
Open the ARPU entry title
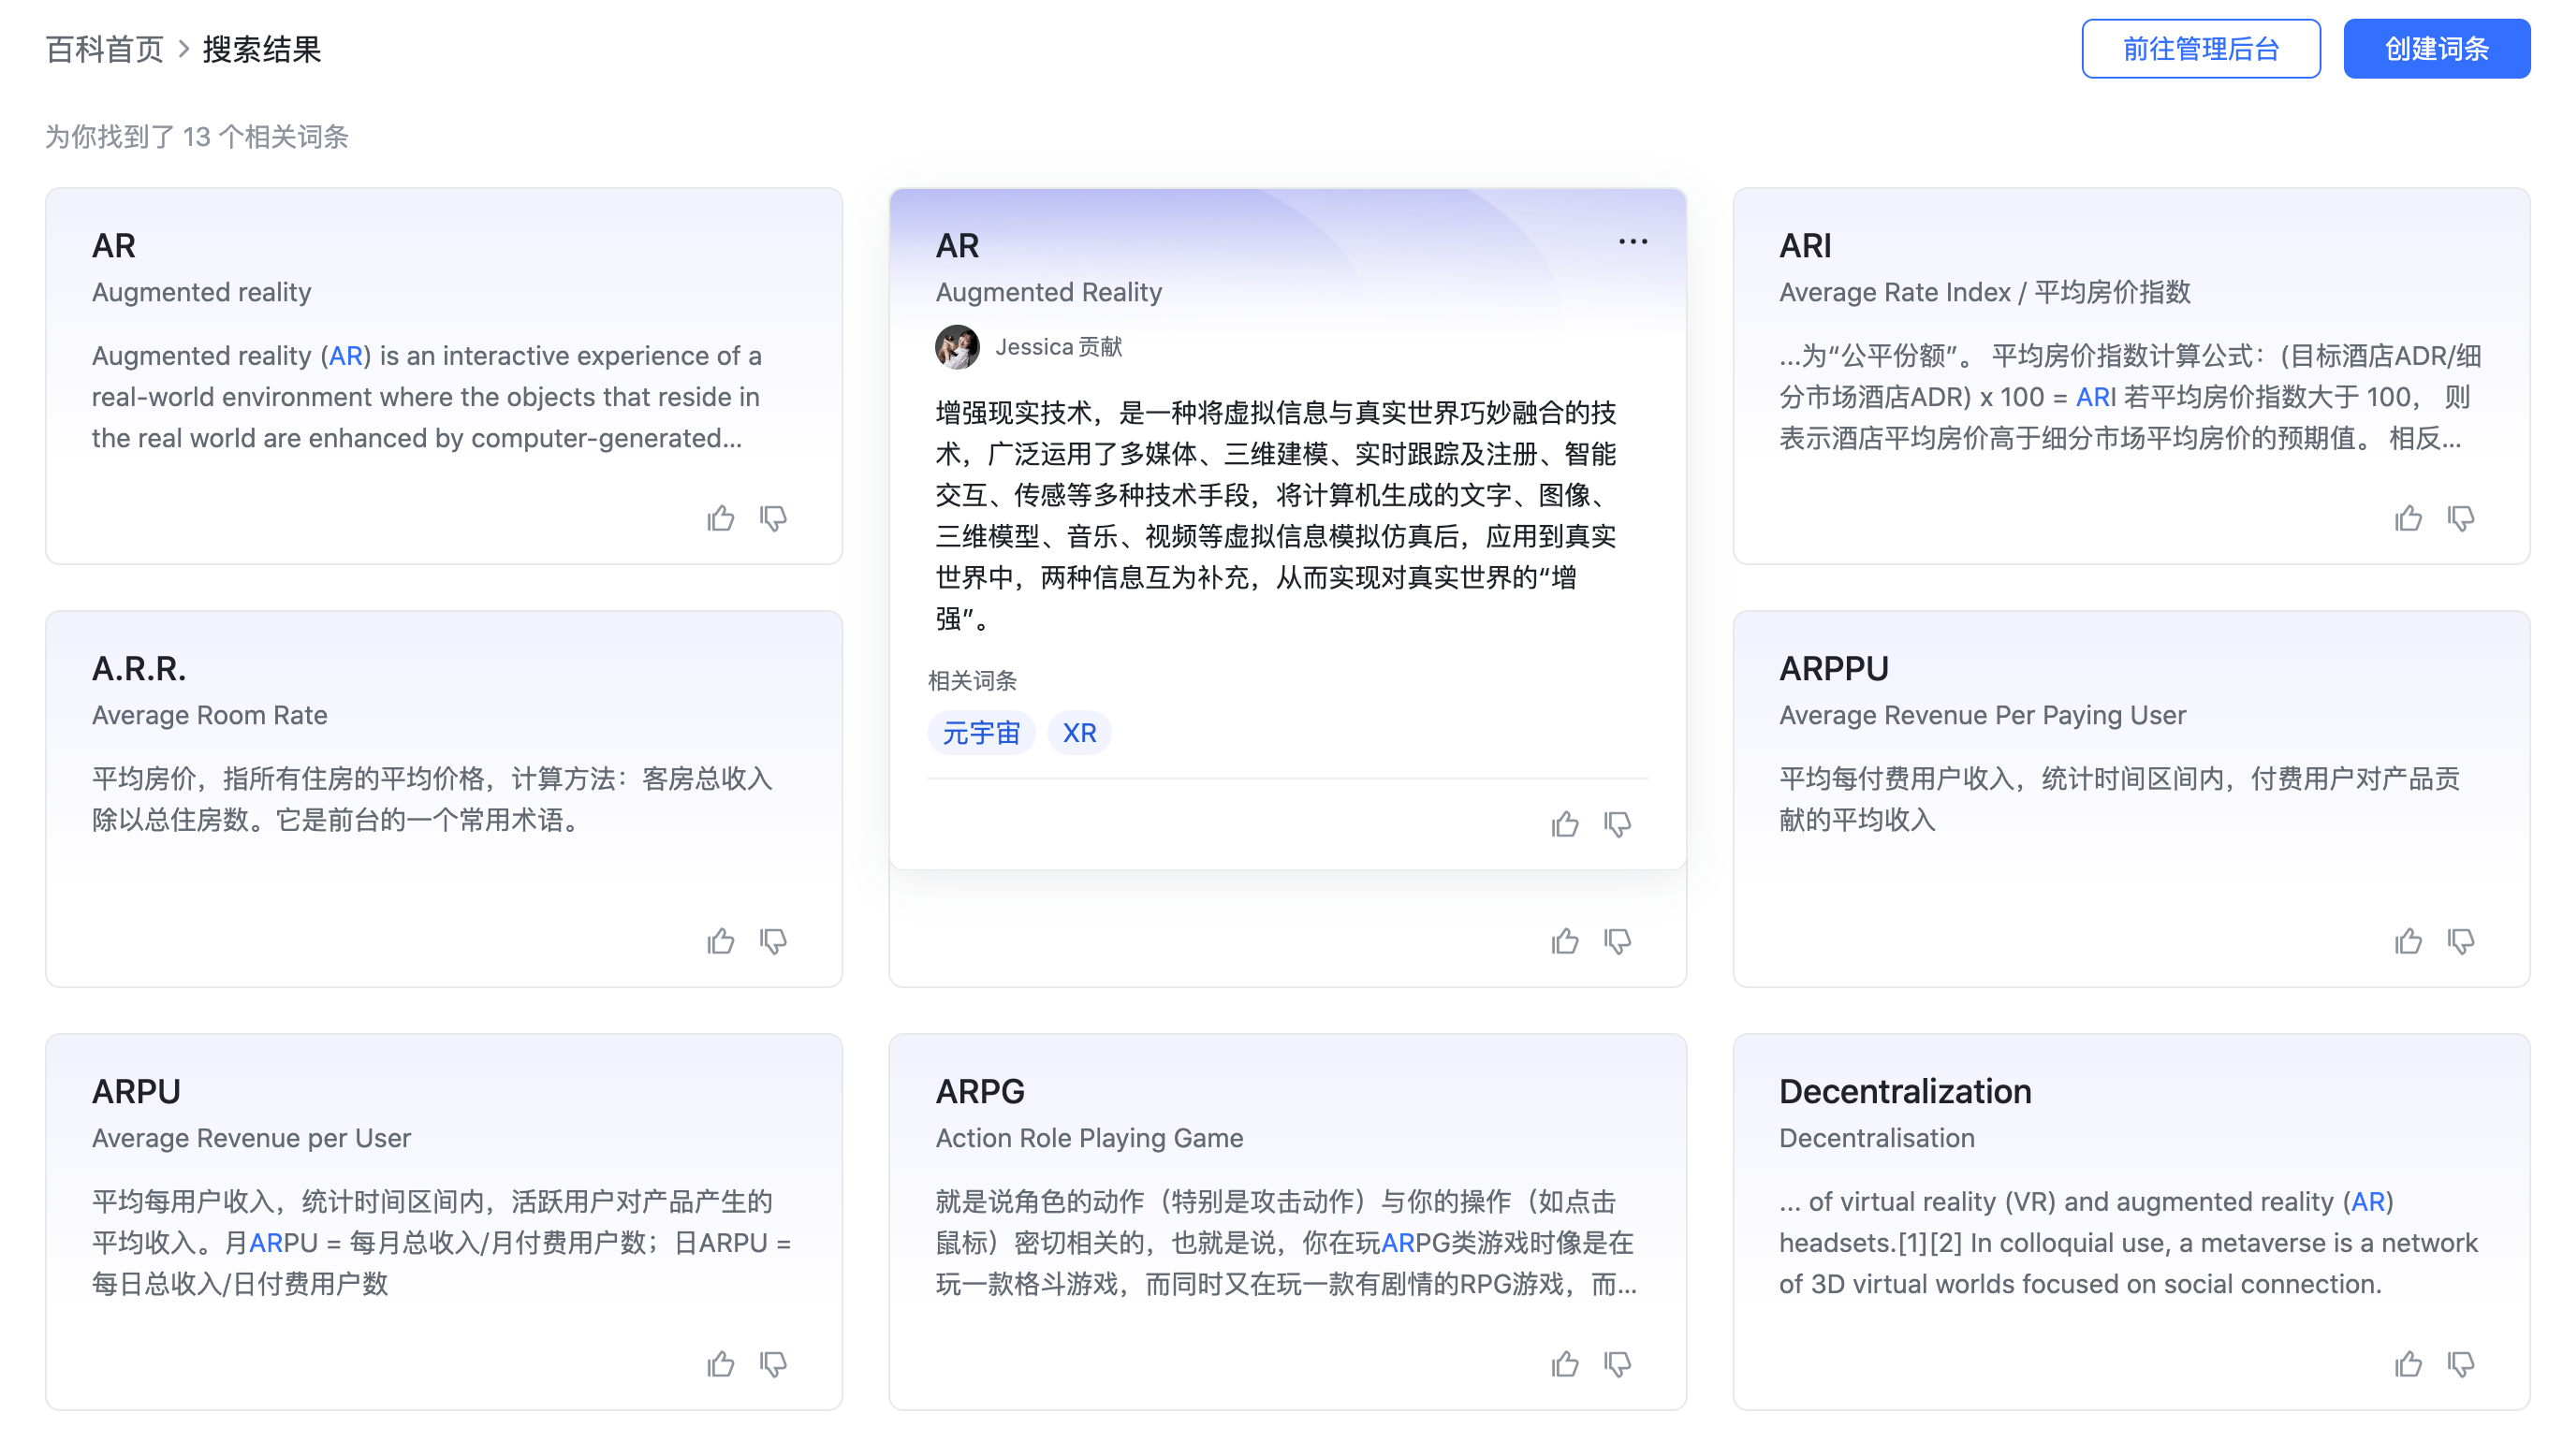pos(136,1092)
